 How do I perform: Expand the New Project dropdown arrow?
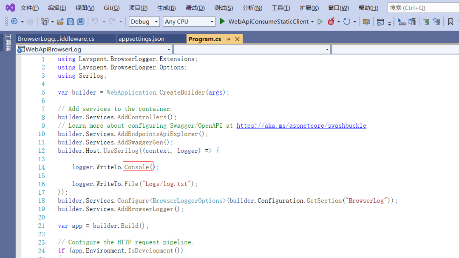(x=52, y=22)
